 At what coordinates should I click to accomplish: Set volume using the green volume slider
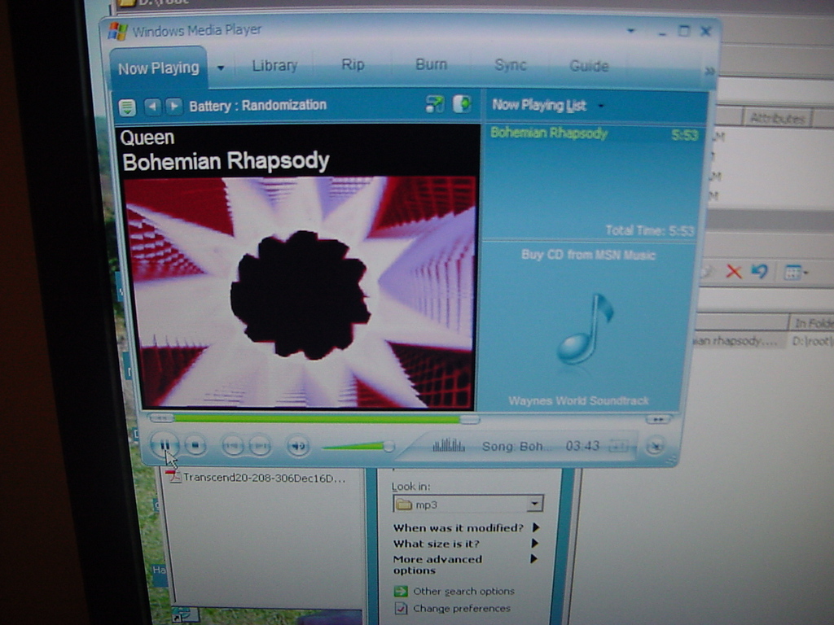(x=358, y=446)
